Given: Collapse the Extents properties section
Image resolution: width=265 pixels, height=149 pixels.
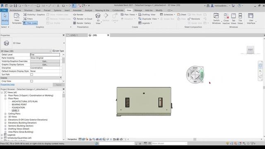Looking at the screenshot, I should (61, 78).
